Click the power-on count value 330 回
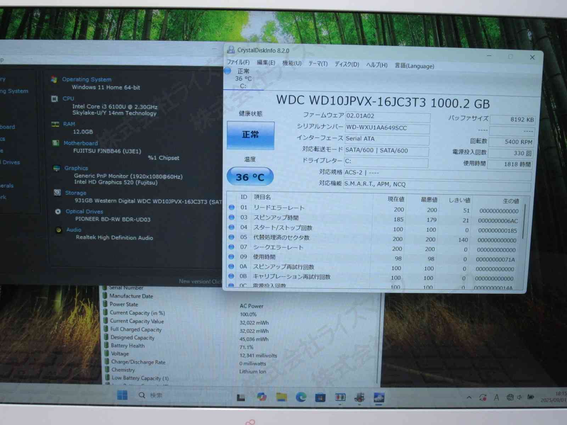This screenshot has height=425, width=567. coord(510,153)
